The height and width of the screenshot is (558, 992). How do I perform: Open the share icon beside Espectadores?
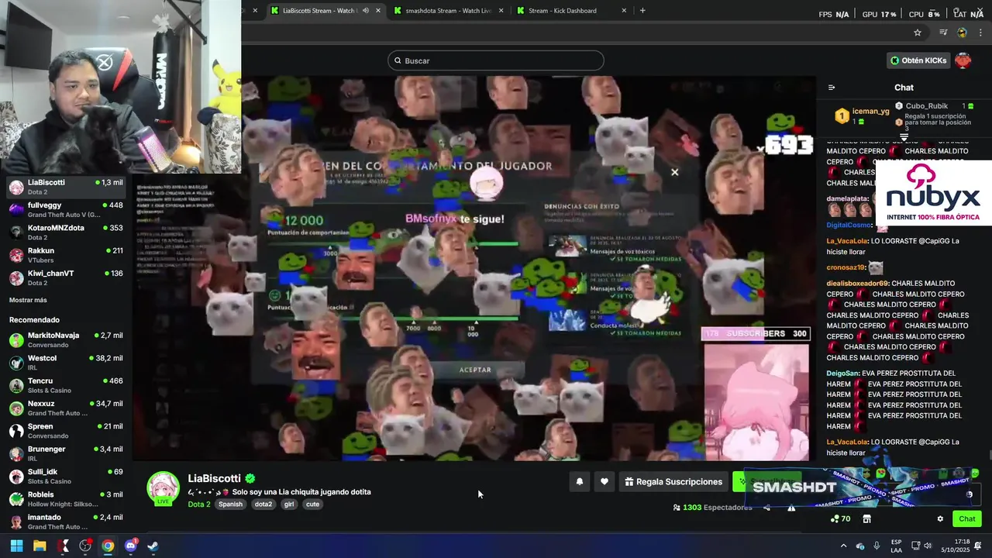[766, 508]
